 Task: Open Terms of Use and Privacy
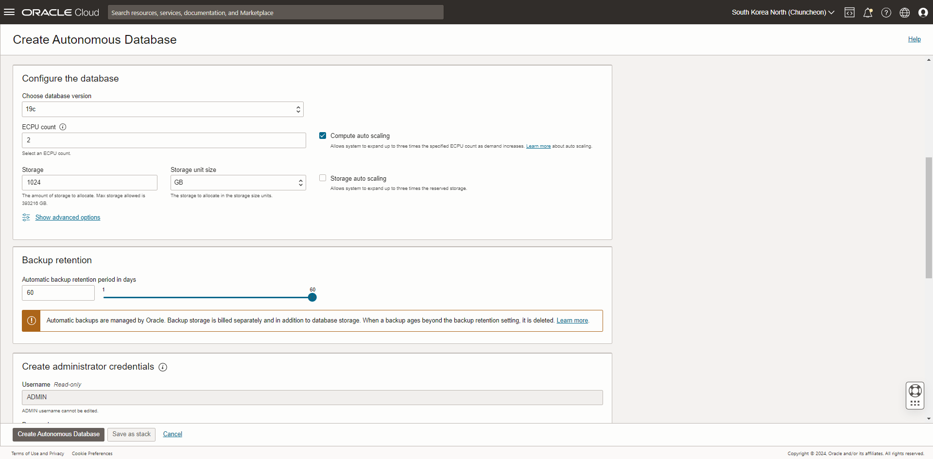click(38, 454)
